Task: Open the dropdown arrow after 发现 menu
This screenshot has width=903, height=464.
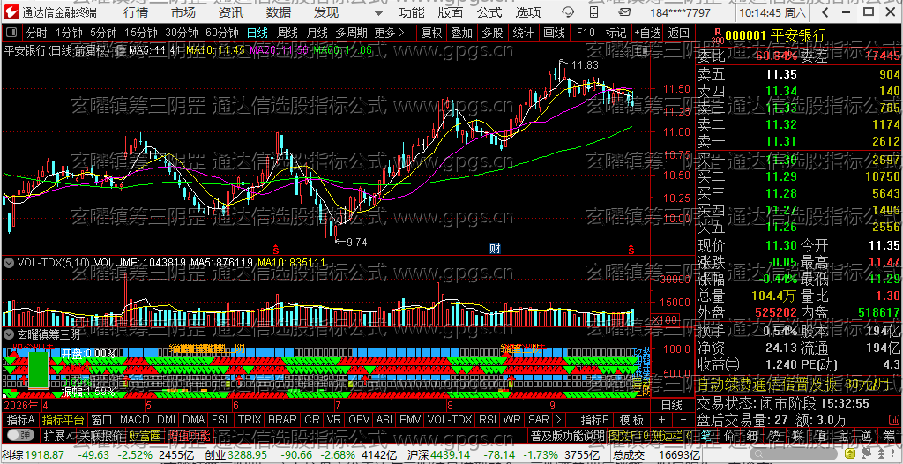Action: coord(377,12)
